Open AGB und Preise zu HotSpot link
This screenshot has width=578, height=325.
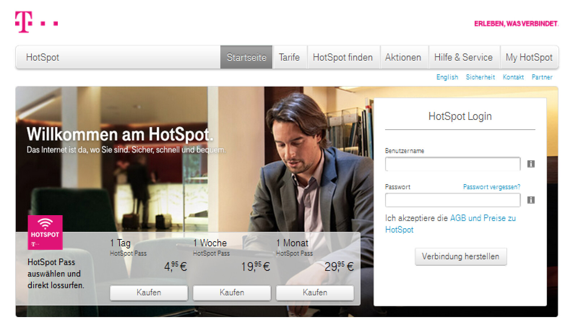[x=450, y=224]
